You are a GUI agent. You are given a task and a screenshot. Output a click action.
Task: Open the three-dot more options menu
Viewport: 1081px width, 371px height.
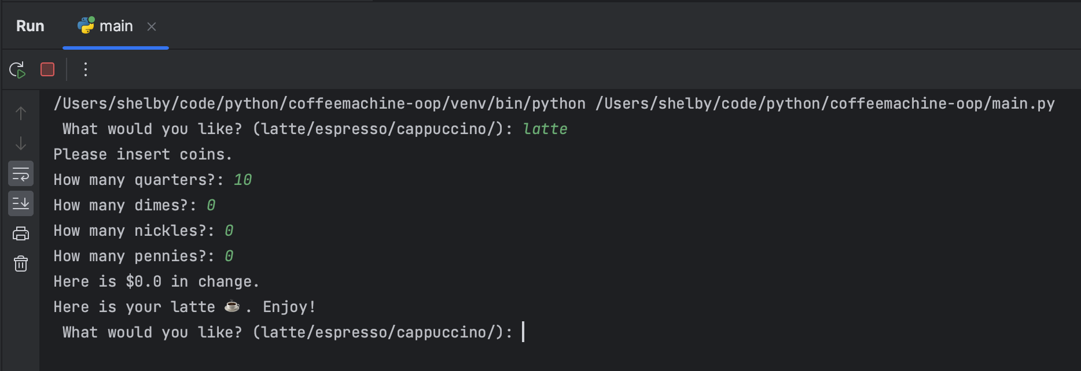[85, 69]
